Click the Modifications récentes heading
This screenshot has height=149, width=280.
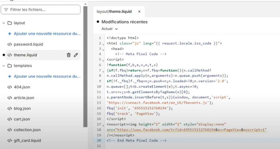point(125,22)
